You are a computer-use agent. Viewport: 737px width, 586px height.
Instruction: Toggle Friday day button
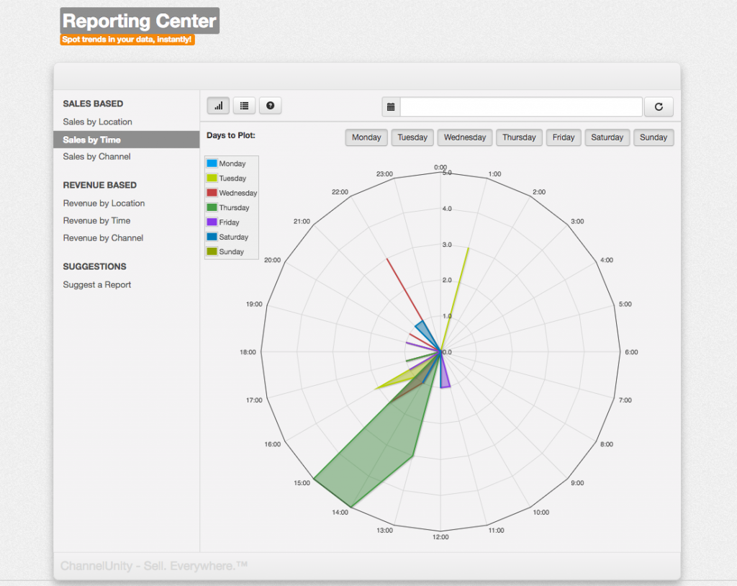point(564,138)
